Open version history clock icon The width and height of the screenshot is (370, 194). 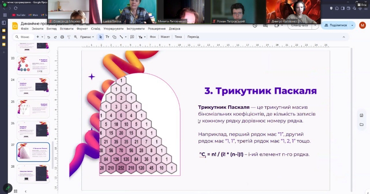click(255, 26)
